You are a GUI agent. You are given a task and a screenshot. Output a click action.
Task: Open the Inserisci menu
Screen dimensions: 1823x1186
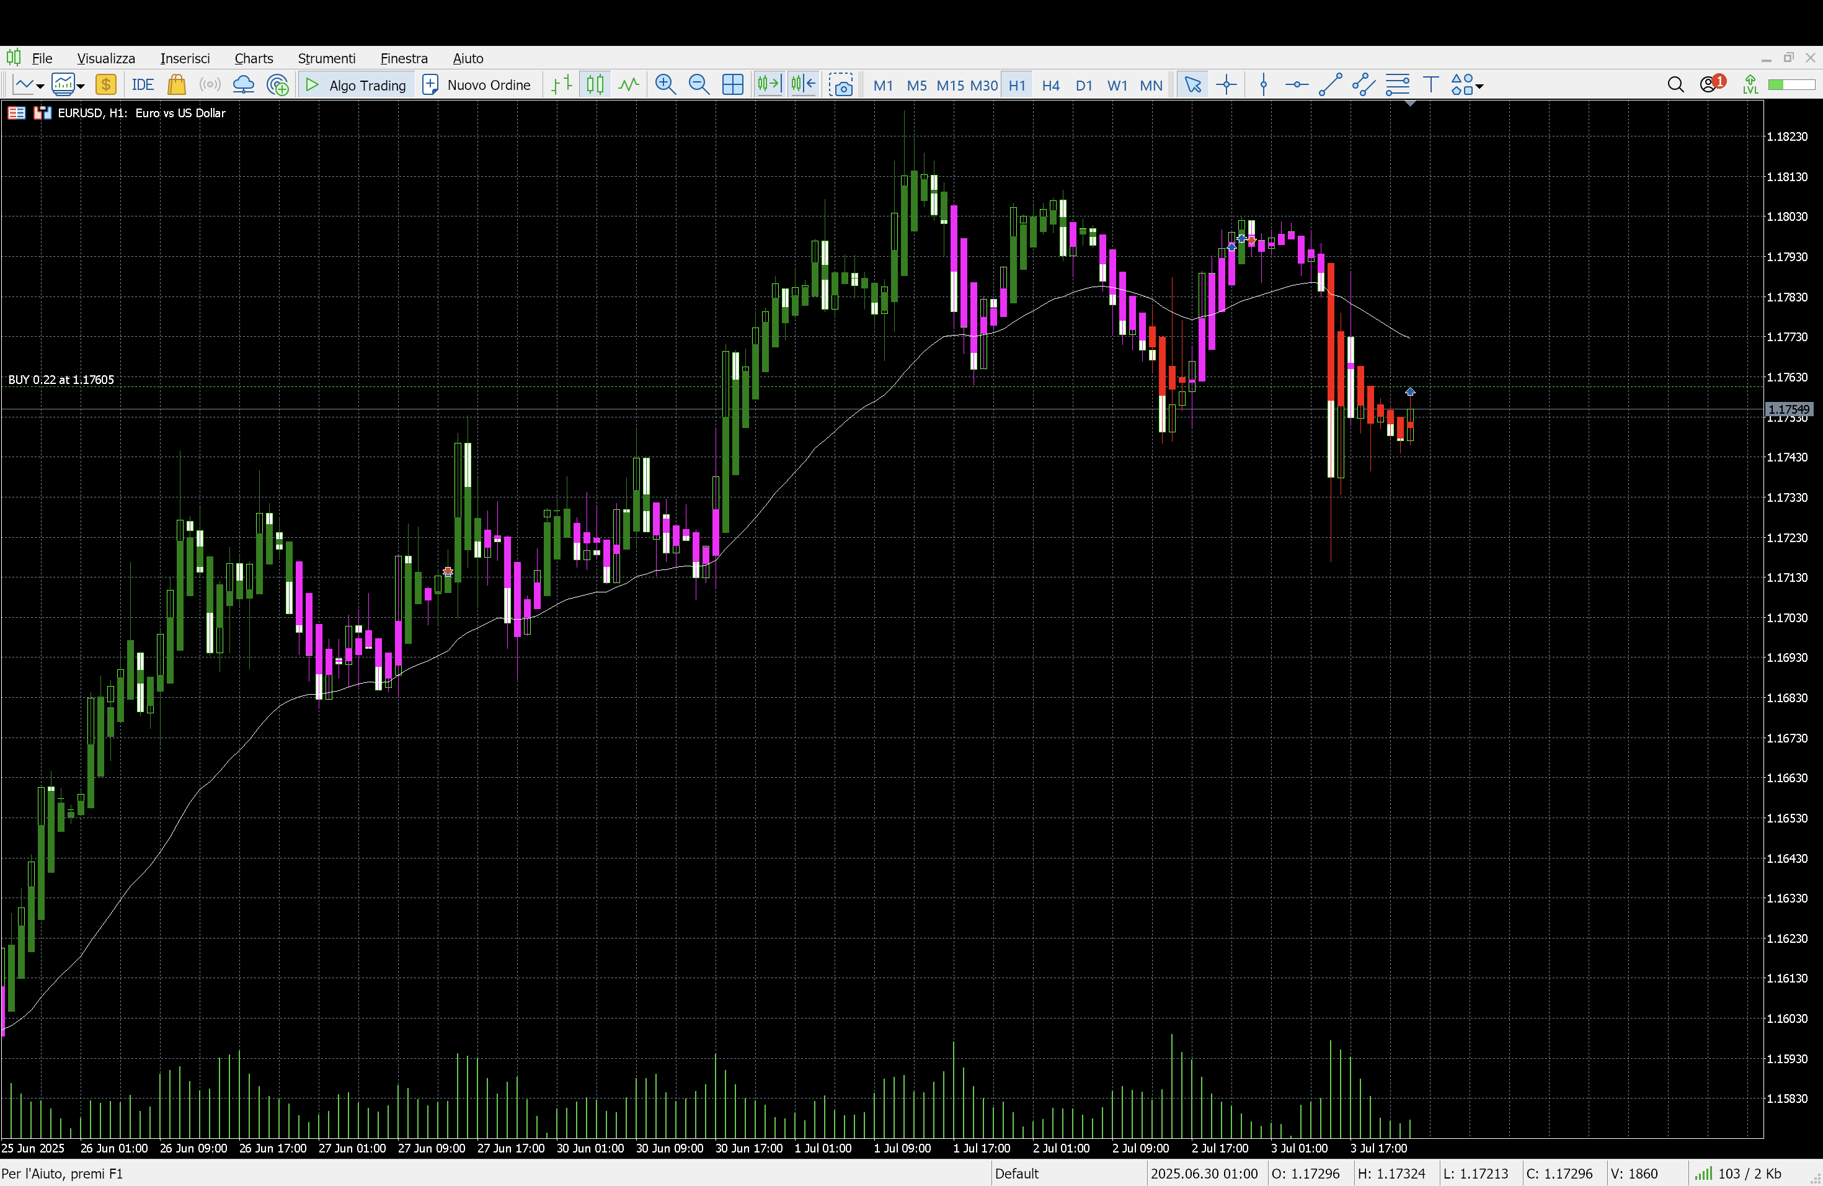point(185,58)
